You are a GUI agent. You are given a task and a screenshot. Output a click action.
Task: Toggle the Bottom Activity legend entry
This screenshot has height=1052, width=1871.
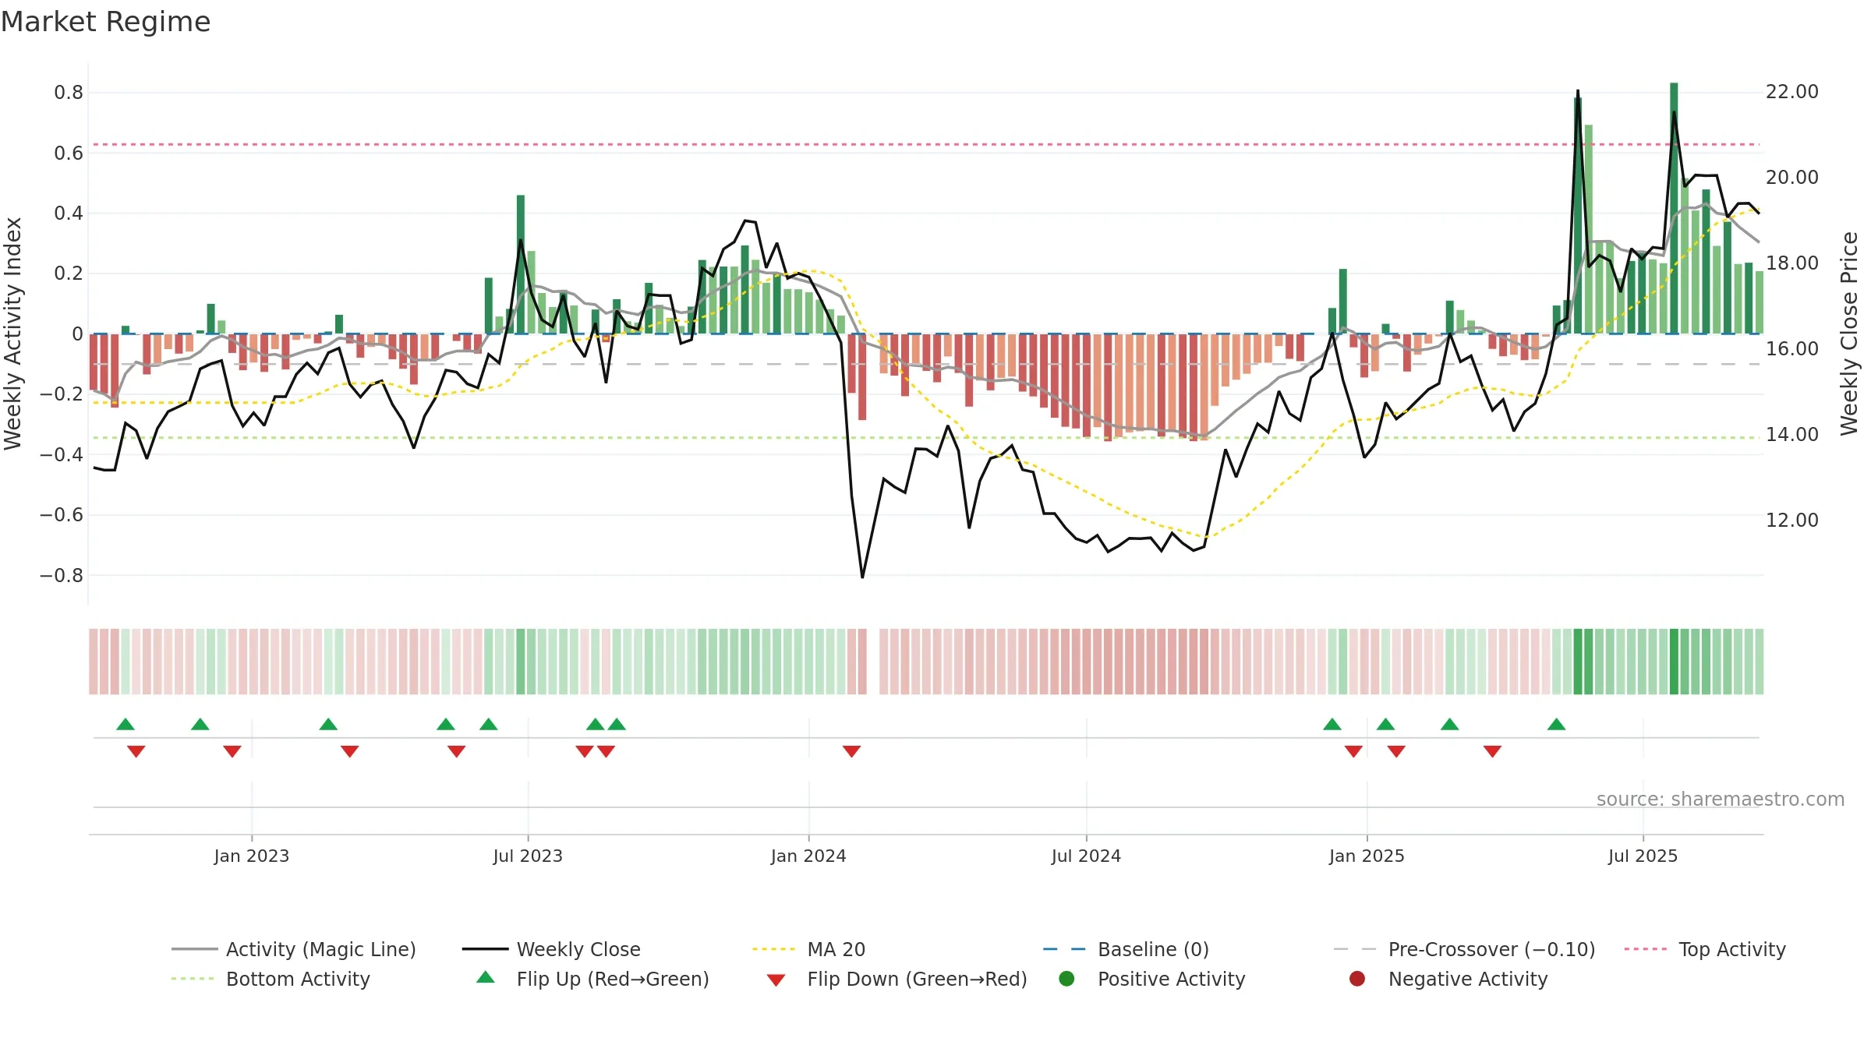[271, 979]
